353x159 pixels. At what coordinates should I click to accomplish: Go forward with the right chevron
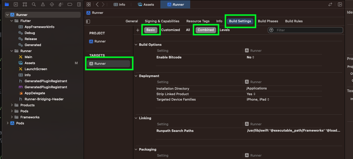click(x=103, y=4)
